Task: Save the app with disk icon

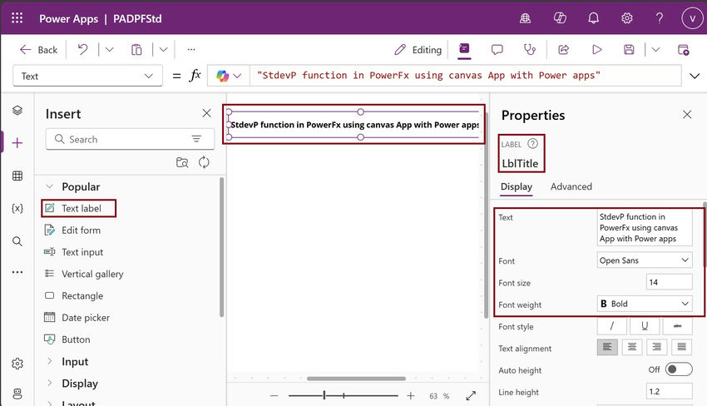Action: pos(629,50)
